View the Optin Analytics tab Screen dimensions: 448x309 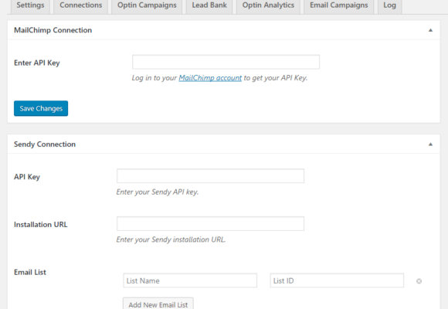tap(268, 5)
